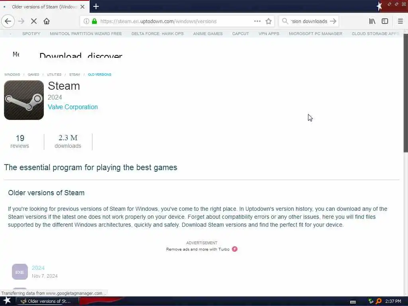Toggle the sidebar view
The image size is (408, 306).
pyautogui.click(x=385, y=22)
